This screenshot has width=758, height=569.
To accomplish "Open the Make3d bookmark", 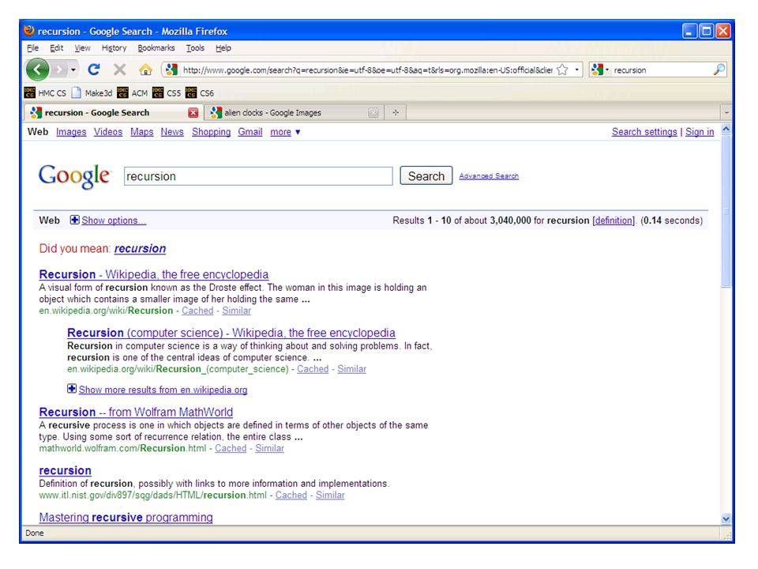I will [92, 93].
